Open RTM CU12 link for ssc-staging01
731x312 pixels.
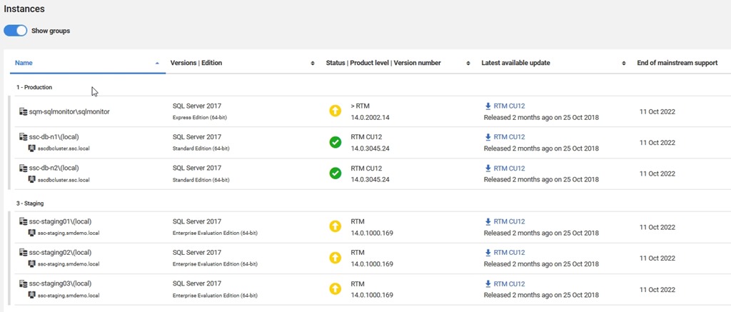click(x=509, y=221)
